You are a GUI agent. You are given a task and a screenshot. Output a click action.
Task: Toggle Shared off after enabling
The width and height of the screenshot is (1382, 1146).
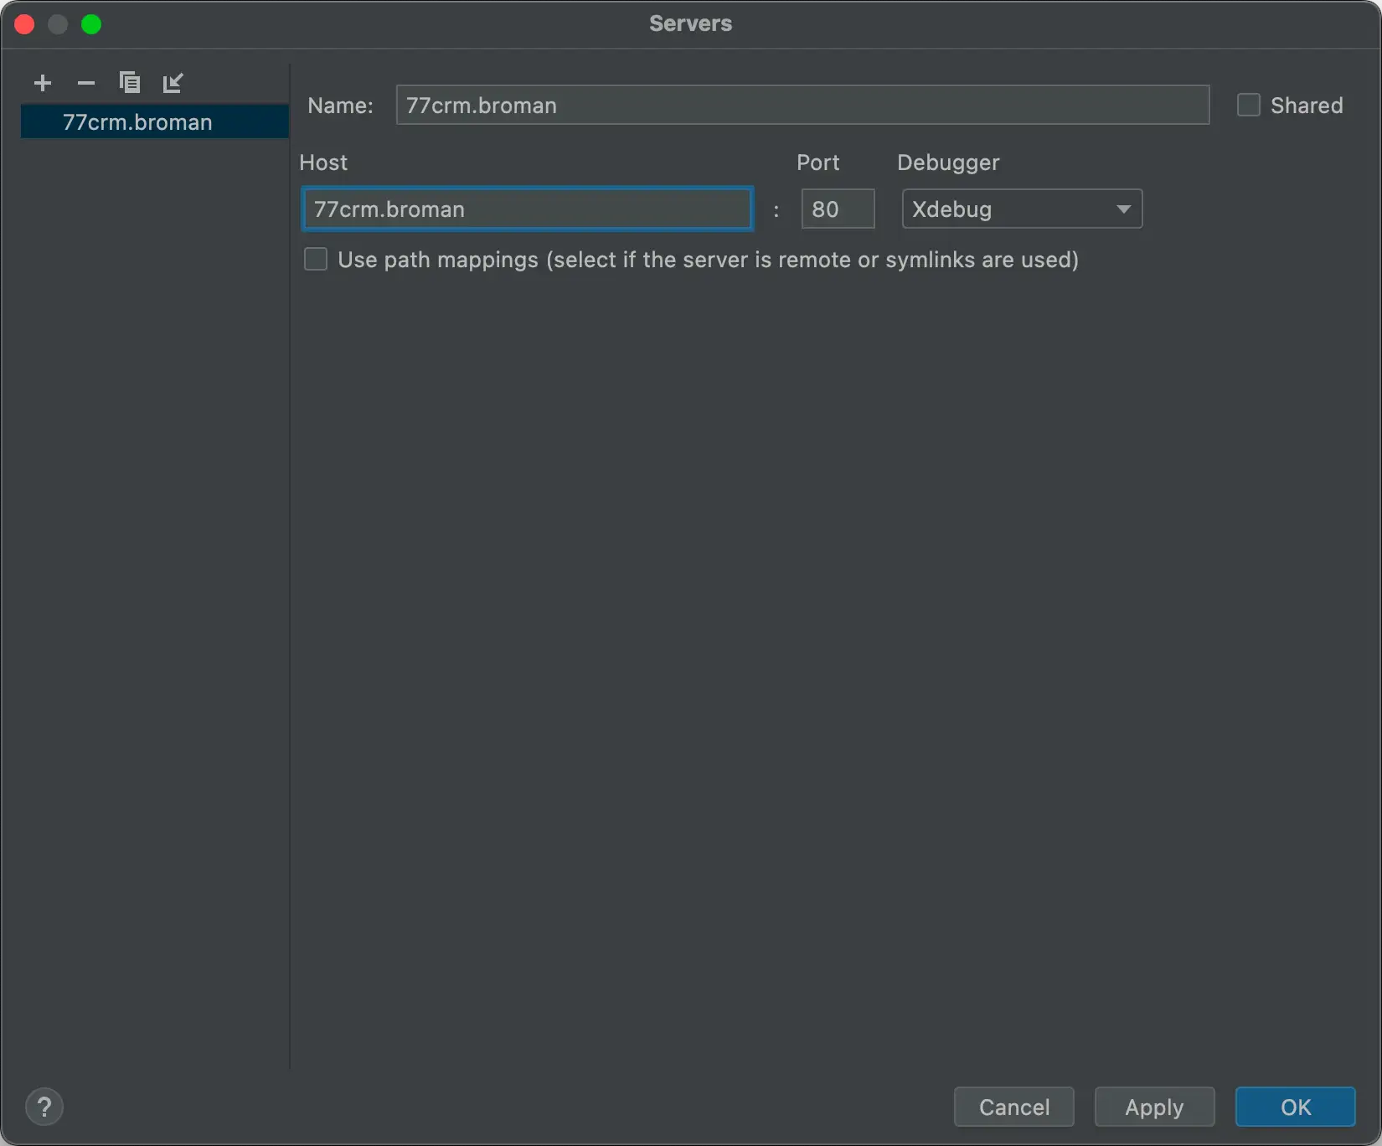pos(1247,105)
